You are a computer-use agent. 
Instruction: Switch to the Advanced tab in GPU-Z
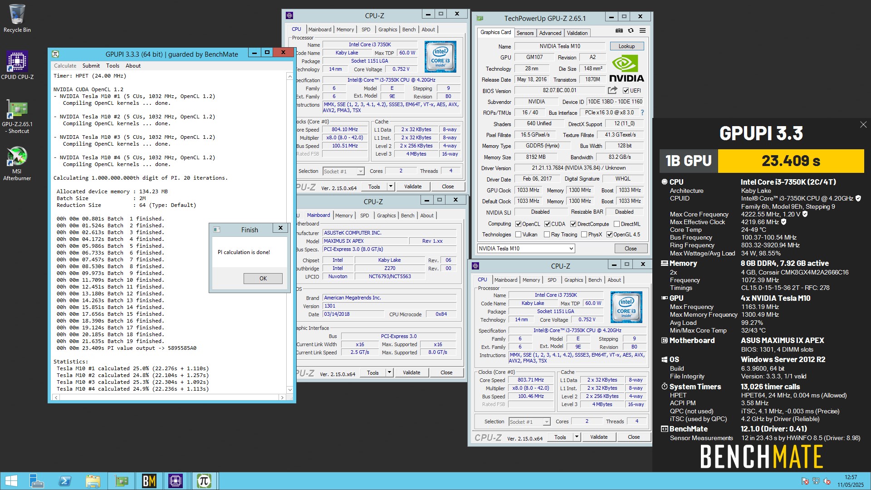point(550,33)
